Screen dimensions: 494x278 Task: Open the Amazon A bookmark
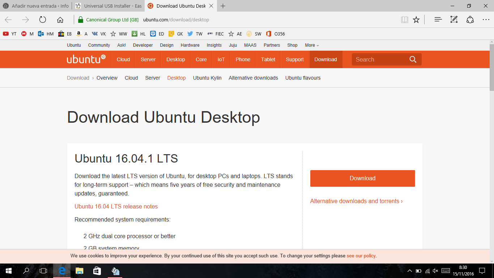[x=82, y=34]
